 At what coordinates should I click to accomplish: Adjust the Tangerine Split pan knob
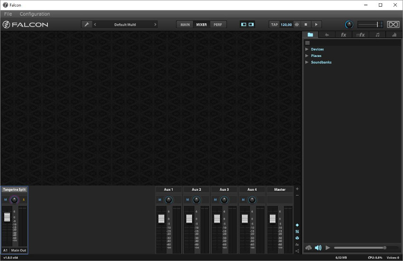pos(14,199)
